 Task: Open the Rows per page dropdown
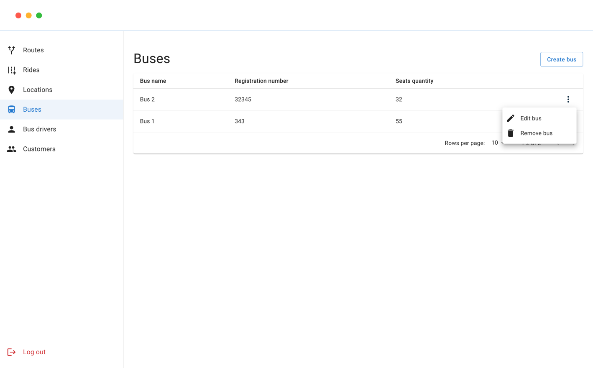pos(498,143)
